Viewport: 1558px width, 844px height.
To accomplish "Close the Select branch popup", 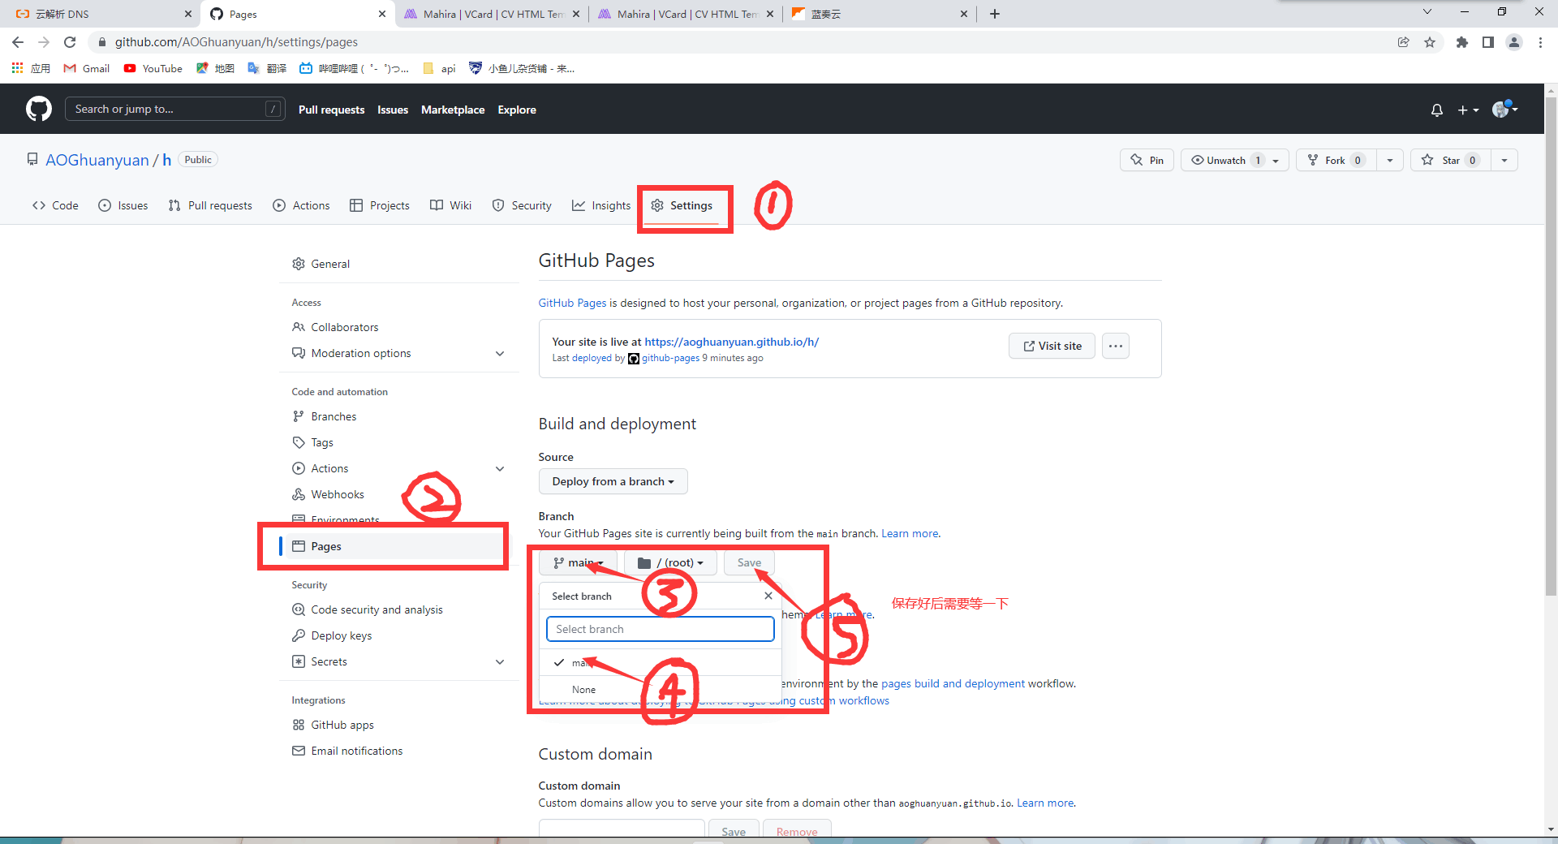I will tap(768, 596).
